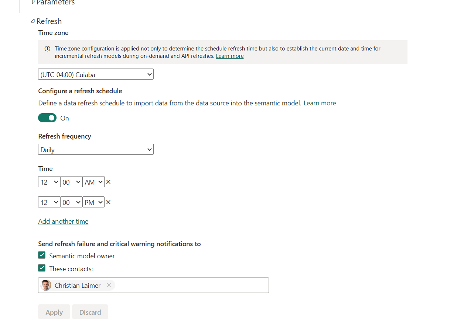Collapse the Refresh section
Screen dimensions: 464x332
[33, 21]
